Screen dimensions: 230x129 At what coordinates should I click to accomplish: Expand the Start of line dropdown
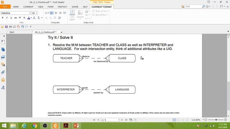coord(108,11)
